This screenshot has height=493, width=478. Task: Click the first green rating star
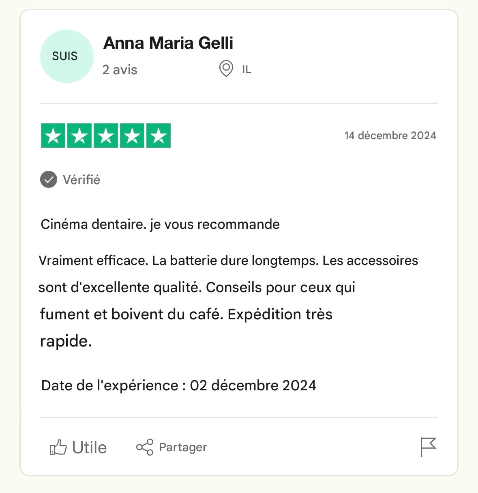tap(53, 136)
